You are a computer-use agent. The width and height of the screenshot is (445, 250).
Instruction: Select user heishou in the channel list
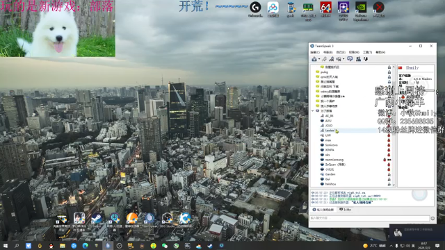click(330, 184)
